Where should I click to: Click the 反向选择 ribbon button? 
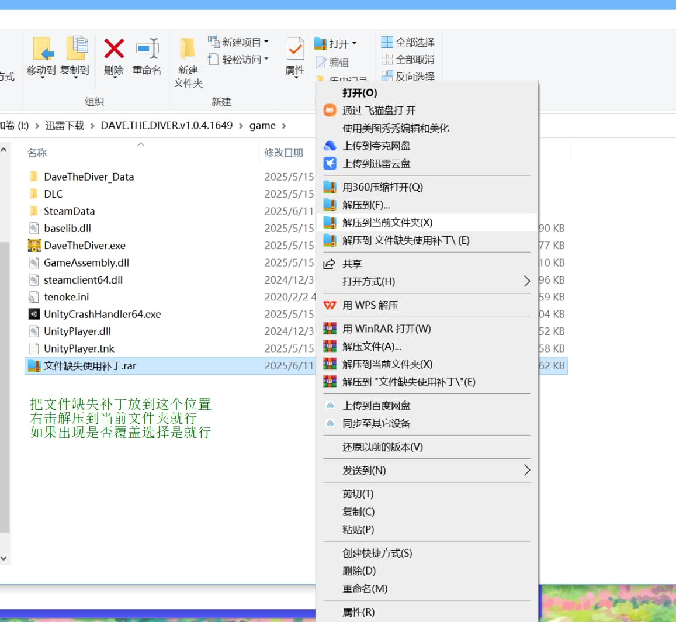408,76
